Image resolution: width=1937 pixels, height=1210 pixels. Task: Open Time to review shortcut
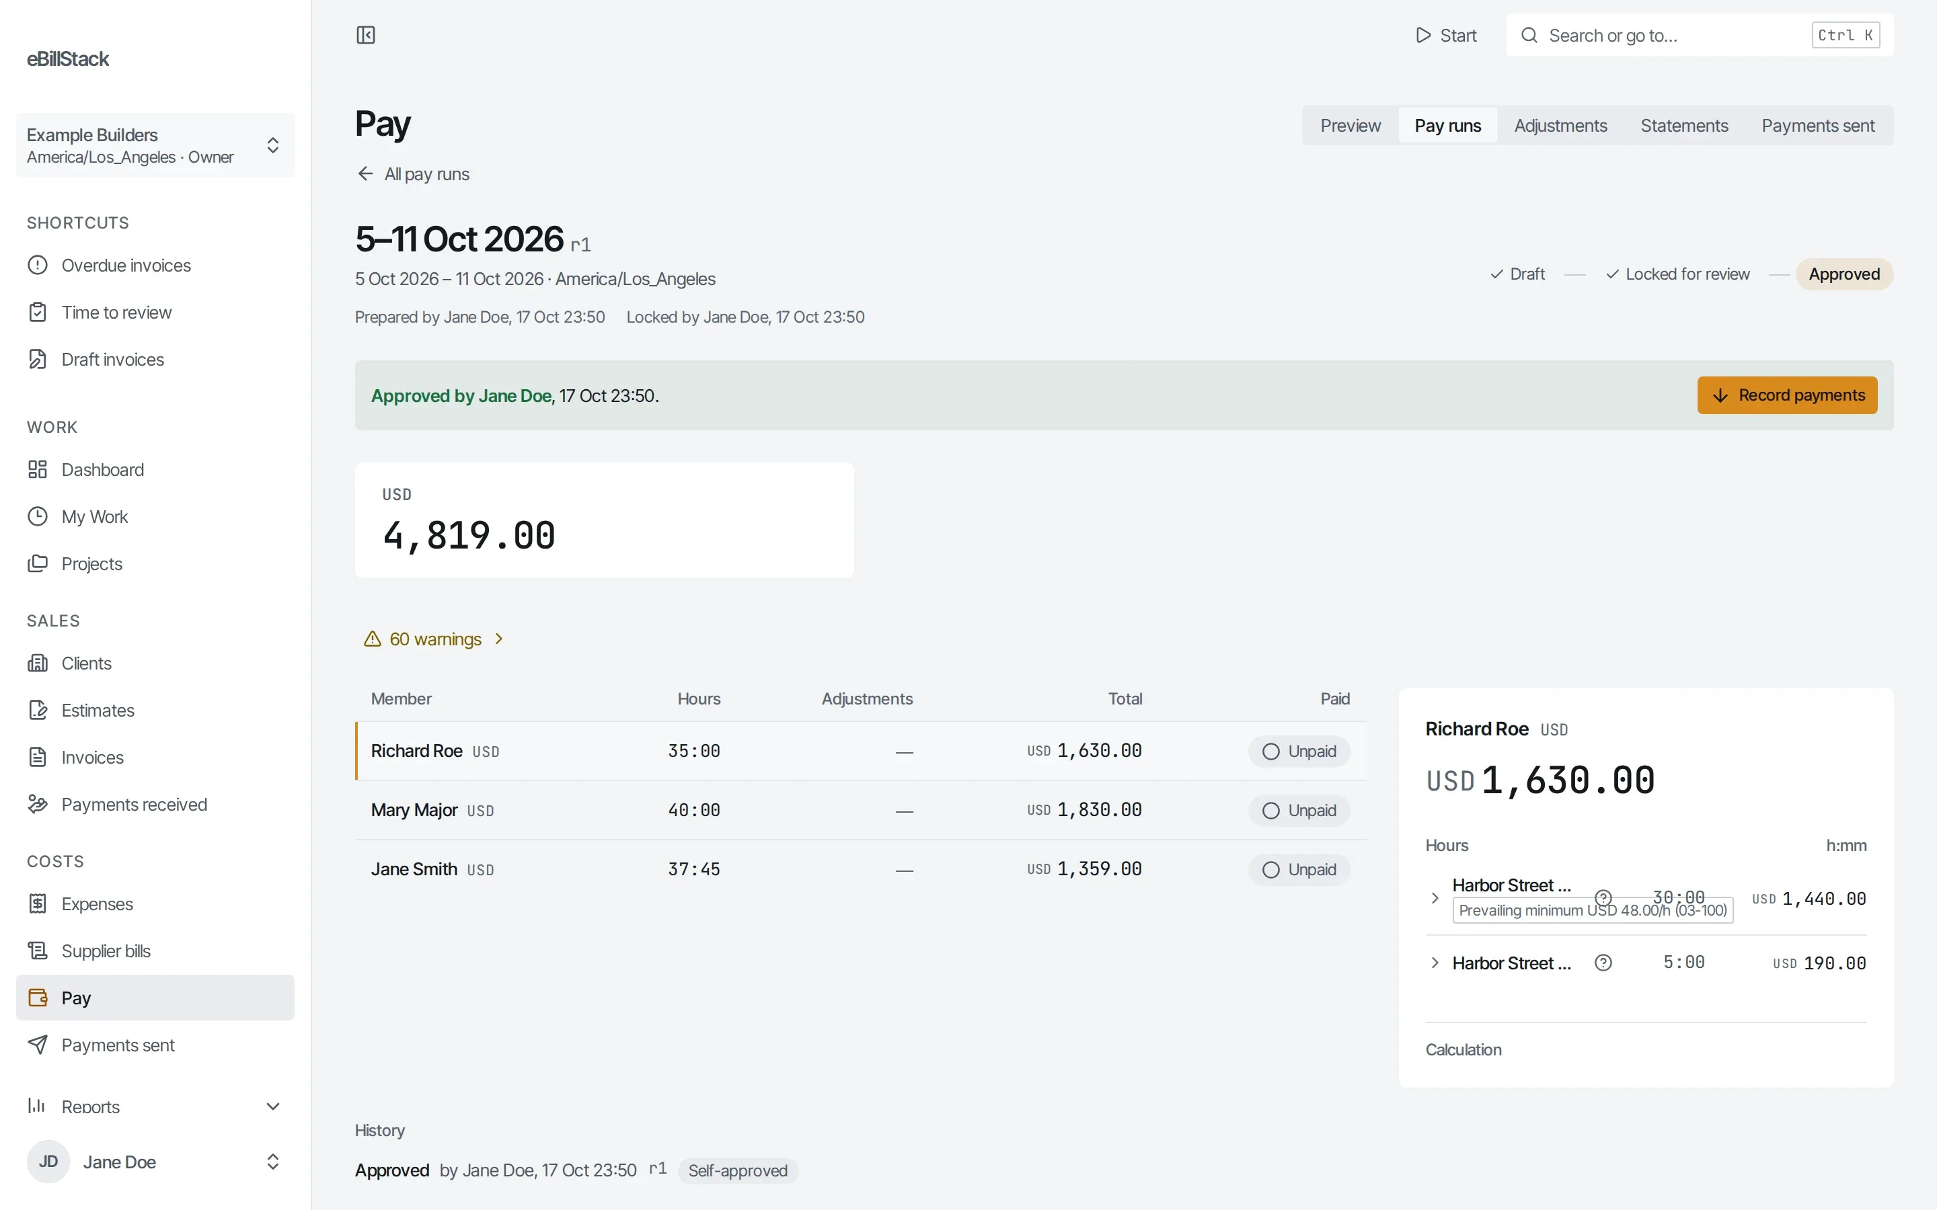[155, 313]
